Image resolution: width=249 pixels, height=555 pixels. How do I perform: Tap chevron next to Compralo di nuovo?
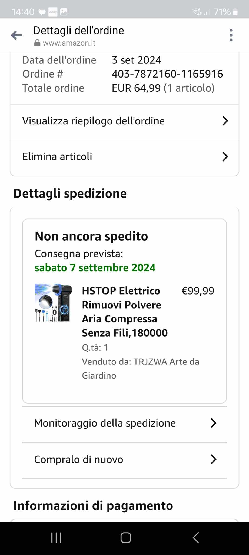pos(214,459)
